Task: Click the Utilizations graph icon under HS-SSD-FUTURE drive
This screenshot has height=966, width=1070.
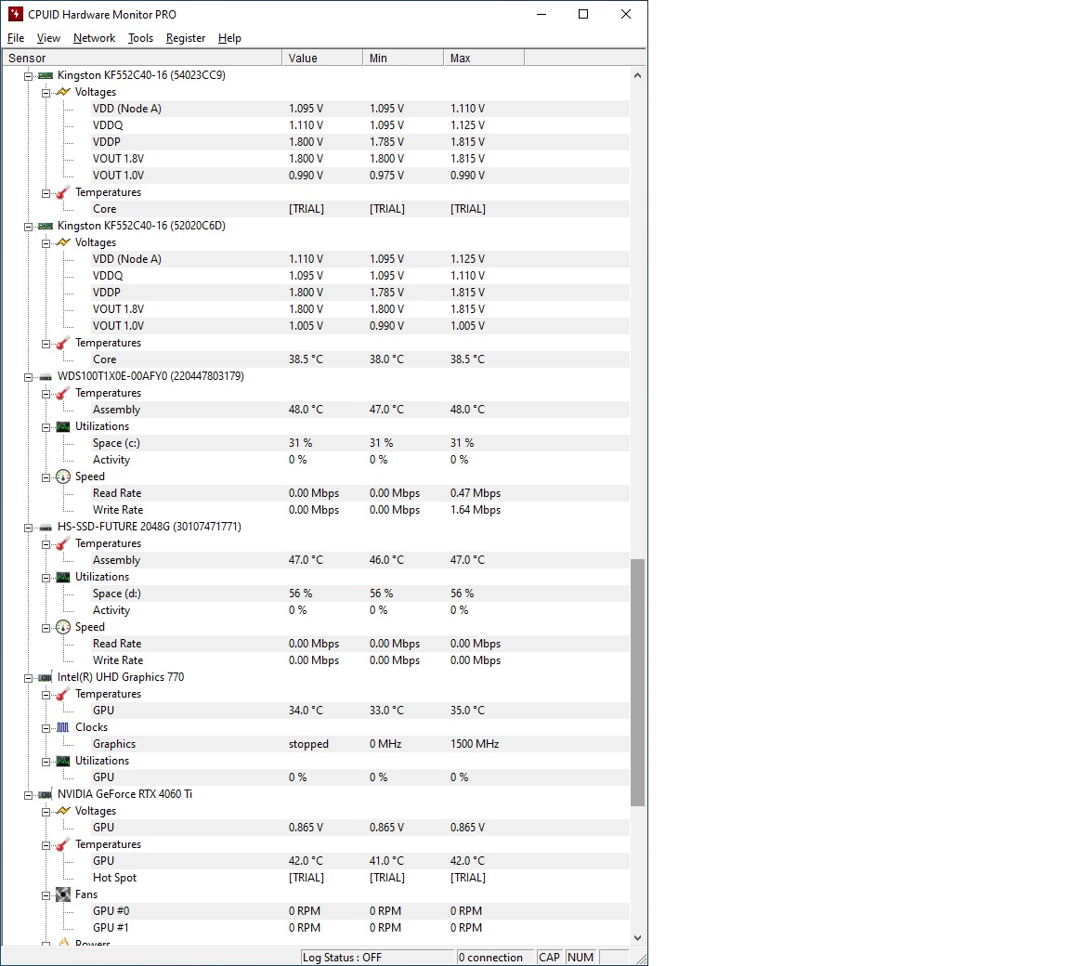Action: [x=63, y=577]
